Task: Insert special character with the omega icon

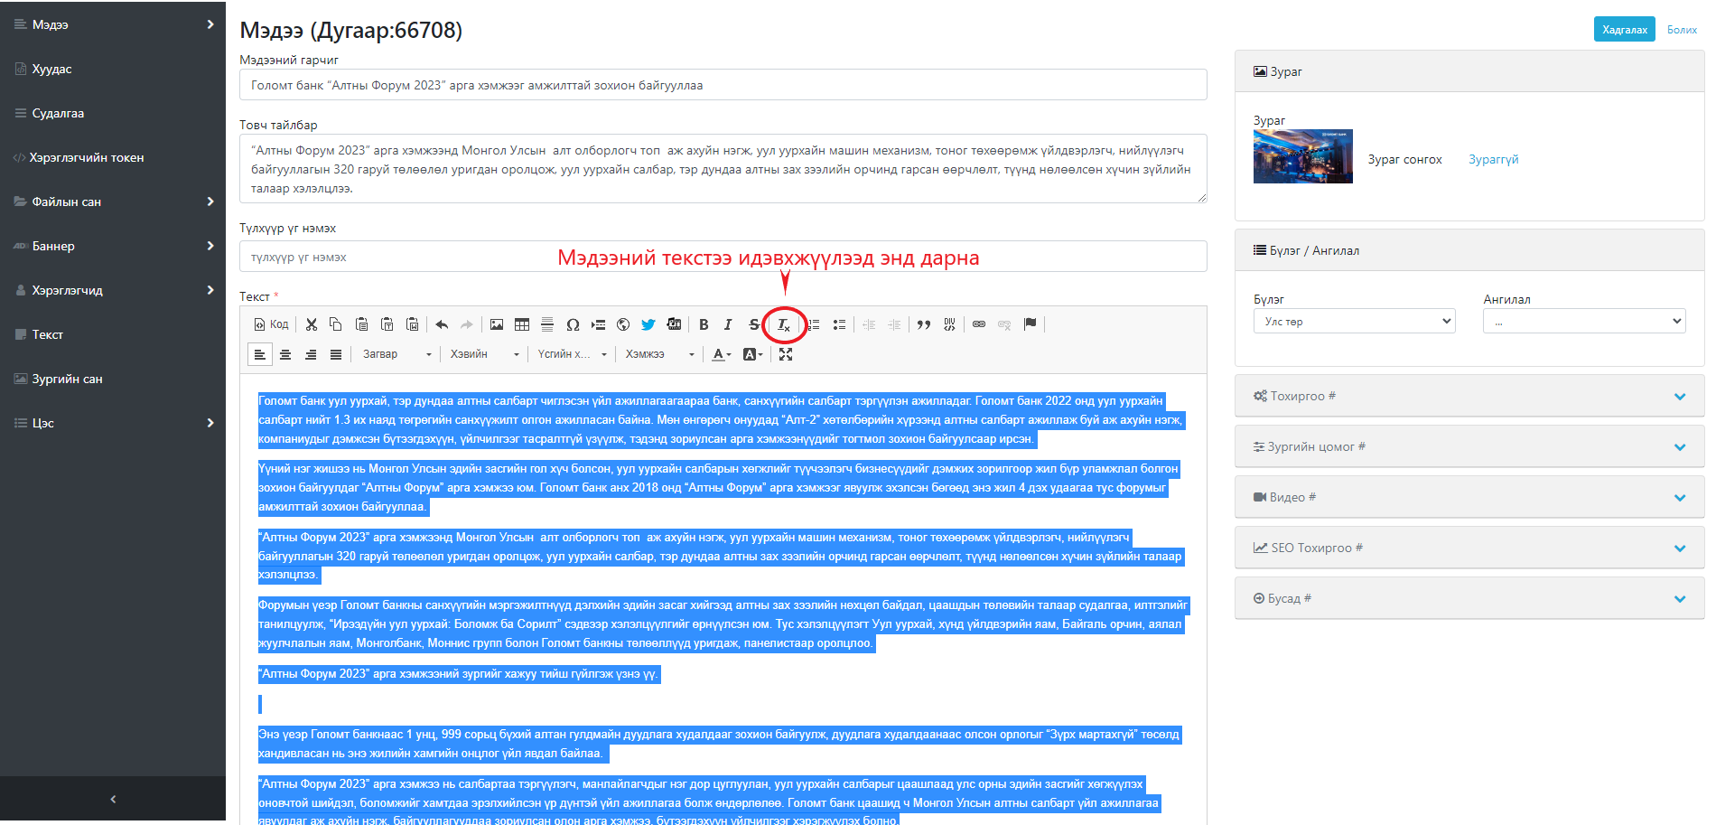Action: (573, 324)
